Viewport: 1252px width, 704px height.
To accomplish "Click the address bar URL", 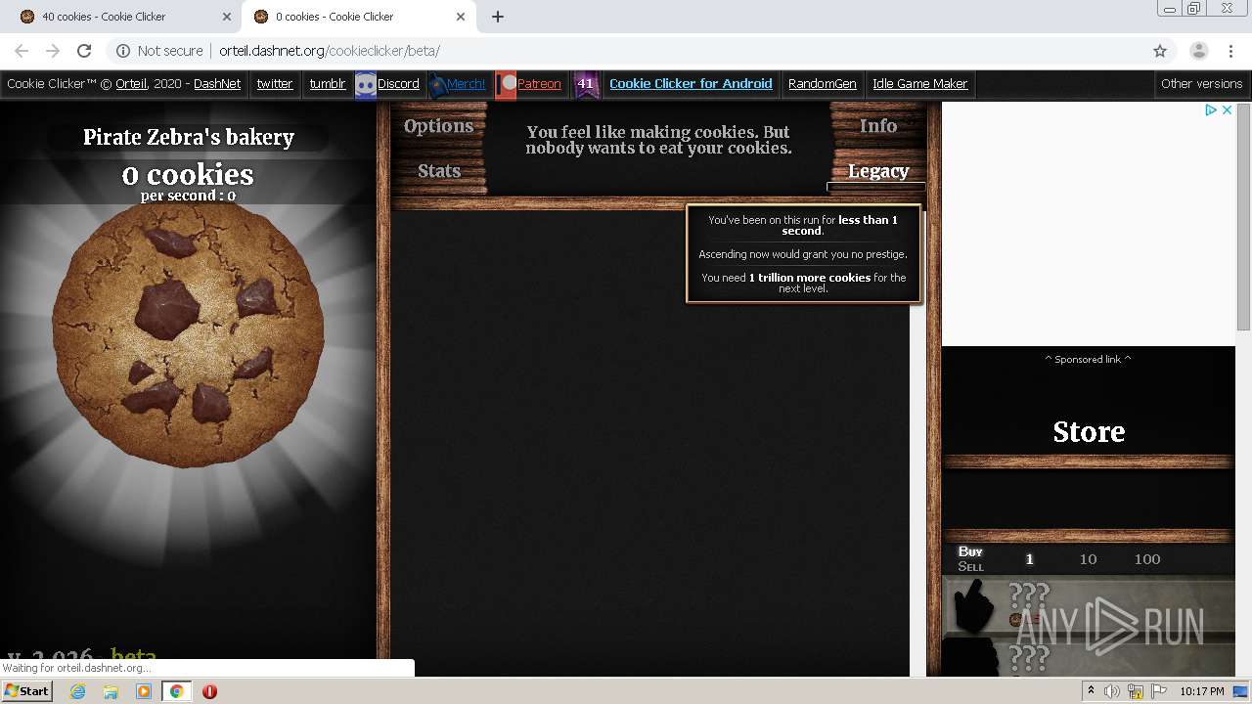I will (330, 51).
